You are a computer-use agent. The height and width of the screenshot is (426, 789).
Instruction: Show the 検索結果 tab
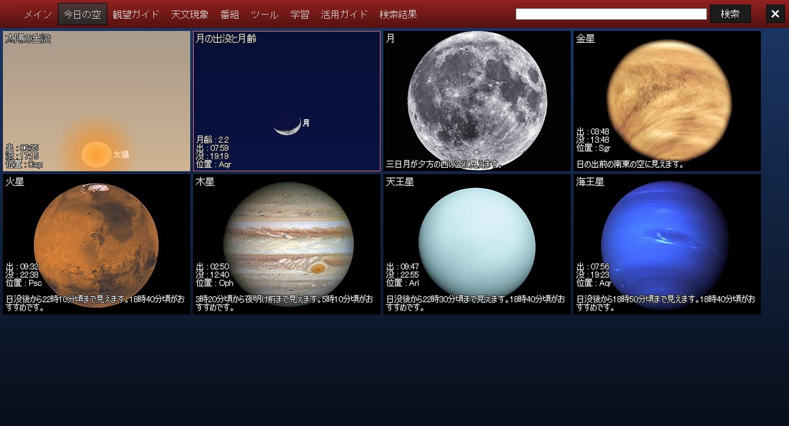point(398,15)
